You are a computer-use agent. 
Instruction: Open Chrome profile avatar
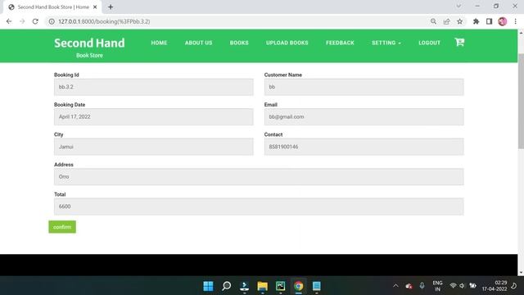[502, 21]
